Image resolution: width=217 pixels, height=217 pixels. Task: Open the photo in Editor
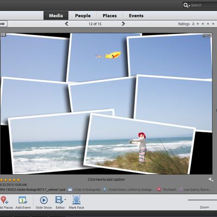59,200
